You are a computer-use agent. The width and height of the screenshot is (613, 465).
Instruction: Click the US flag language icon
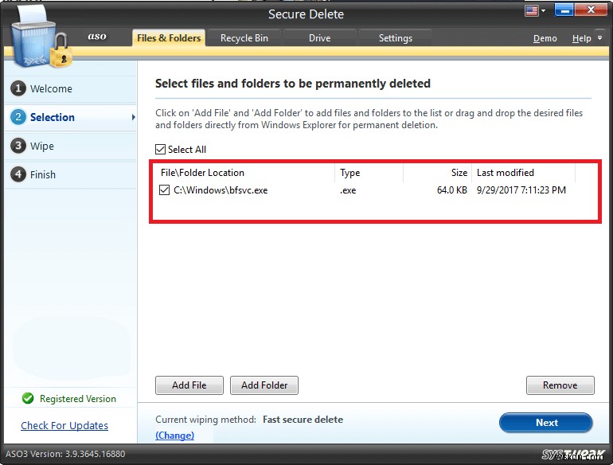tap(531, 10)
